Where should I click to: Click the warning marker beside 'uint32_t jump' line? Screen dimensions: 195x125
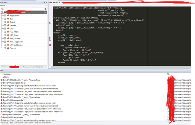tap(50, 23)
